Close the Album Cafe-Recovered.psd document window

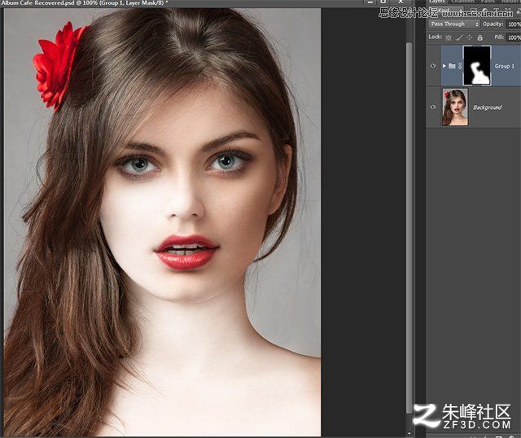pyautogui.click(x=401, y=2)
